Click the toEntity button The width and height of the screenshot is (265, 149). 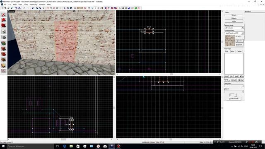tap(240, 80)
